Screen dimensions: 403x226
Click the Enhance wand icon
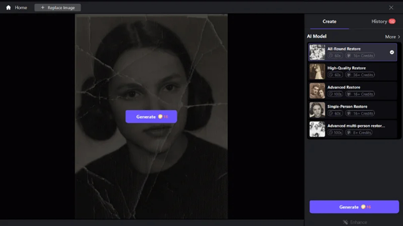point(345,222)
